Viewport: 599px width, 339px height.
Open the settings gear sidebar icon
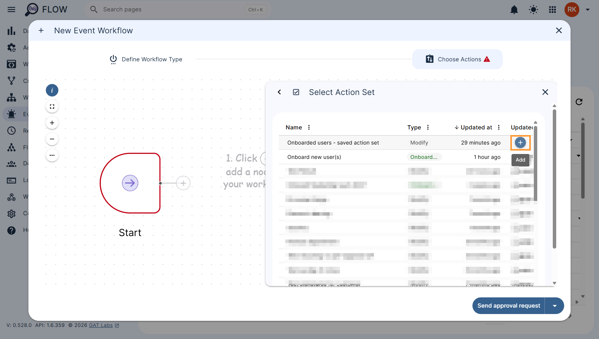coord(11,213)
